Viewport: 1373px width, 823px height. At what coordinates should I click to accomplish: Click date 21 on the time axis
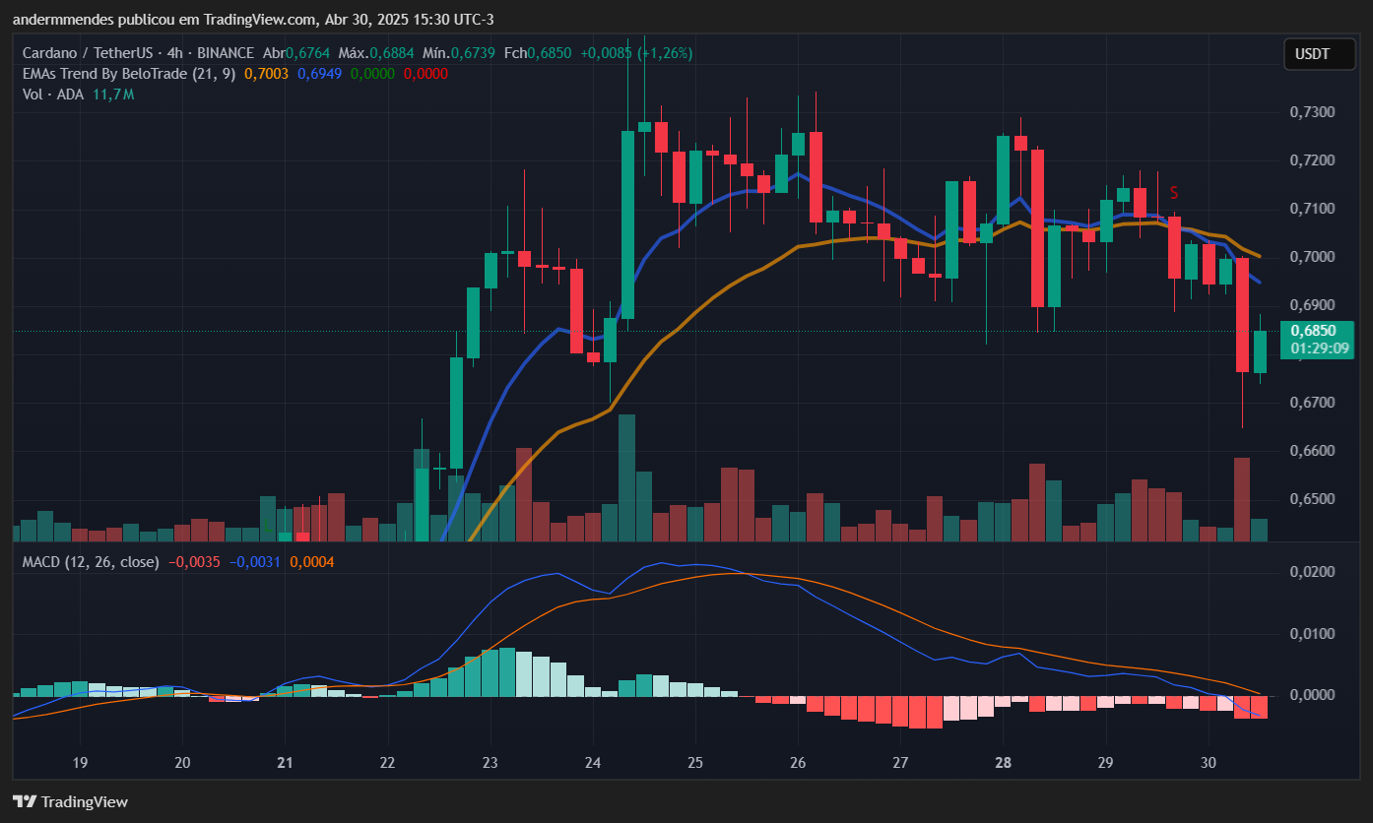[286, 763]
